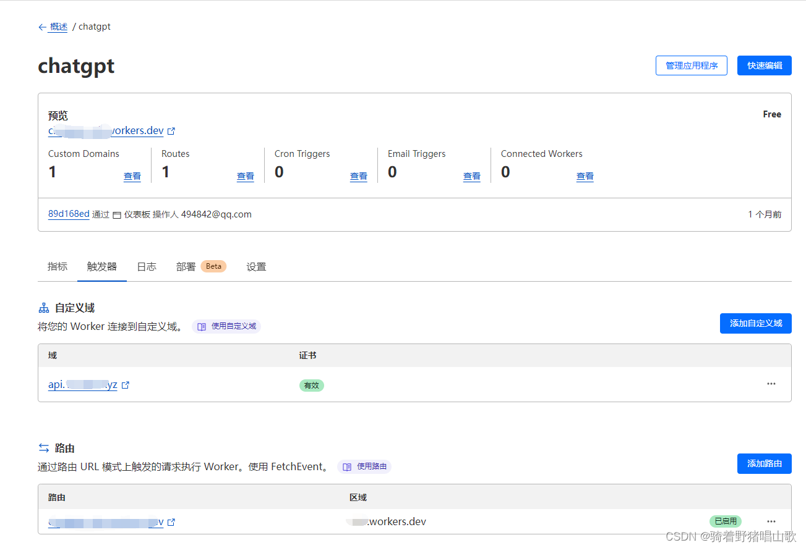Click external link icon next to preview URL
The width and height of the screenshot is (806, 548).
tap(171, 131)
